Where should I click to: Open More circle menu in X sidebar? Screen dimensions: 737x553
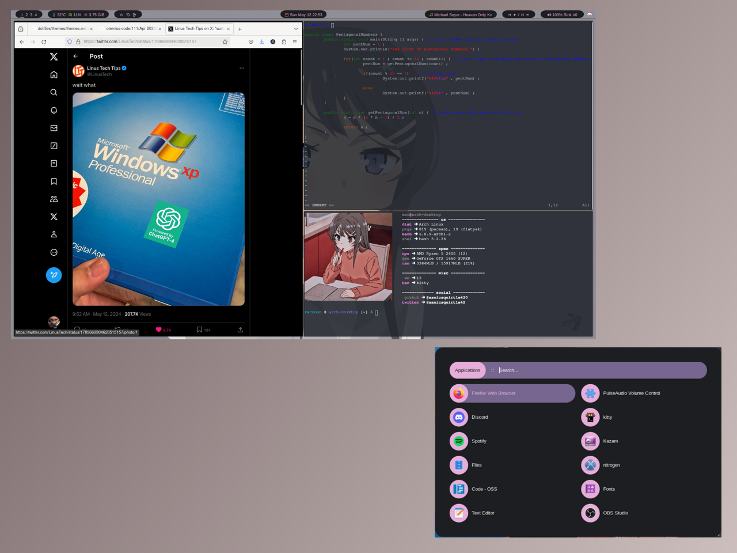click(54, 252)
